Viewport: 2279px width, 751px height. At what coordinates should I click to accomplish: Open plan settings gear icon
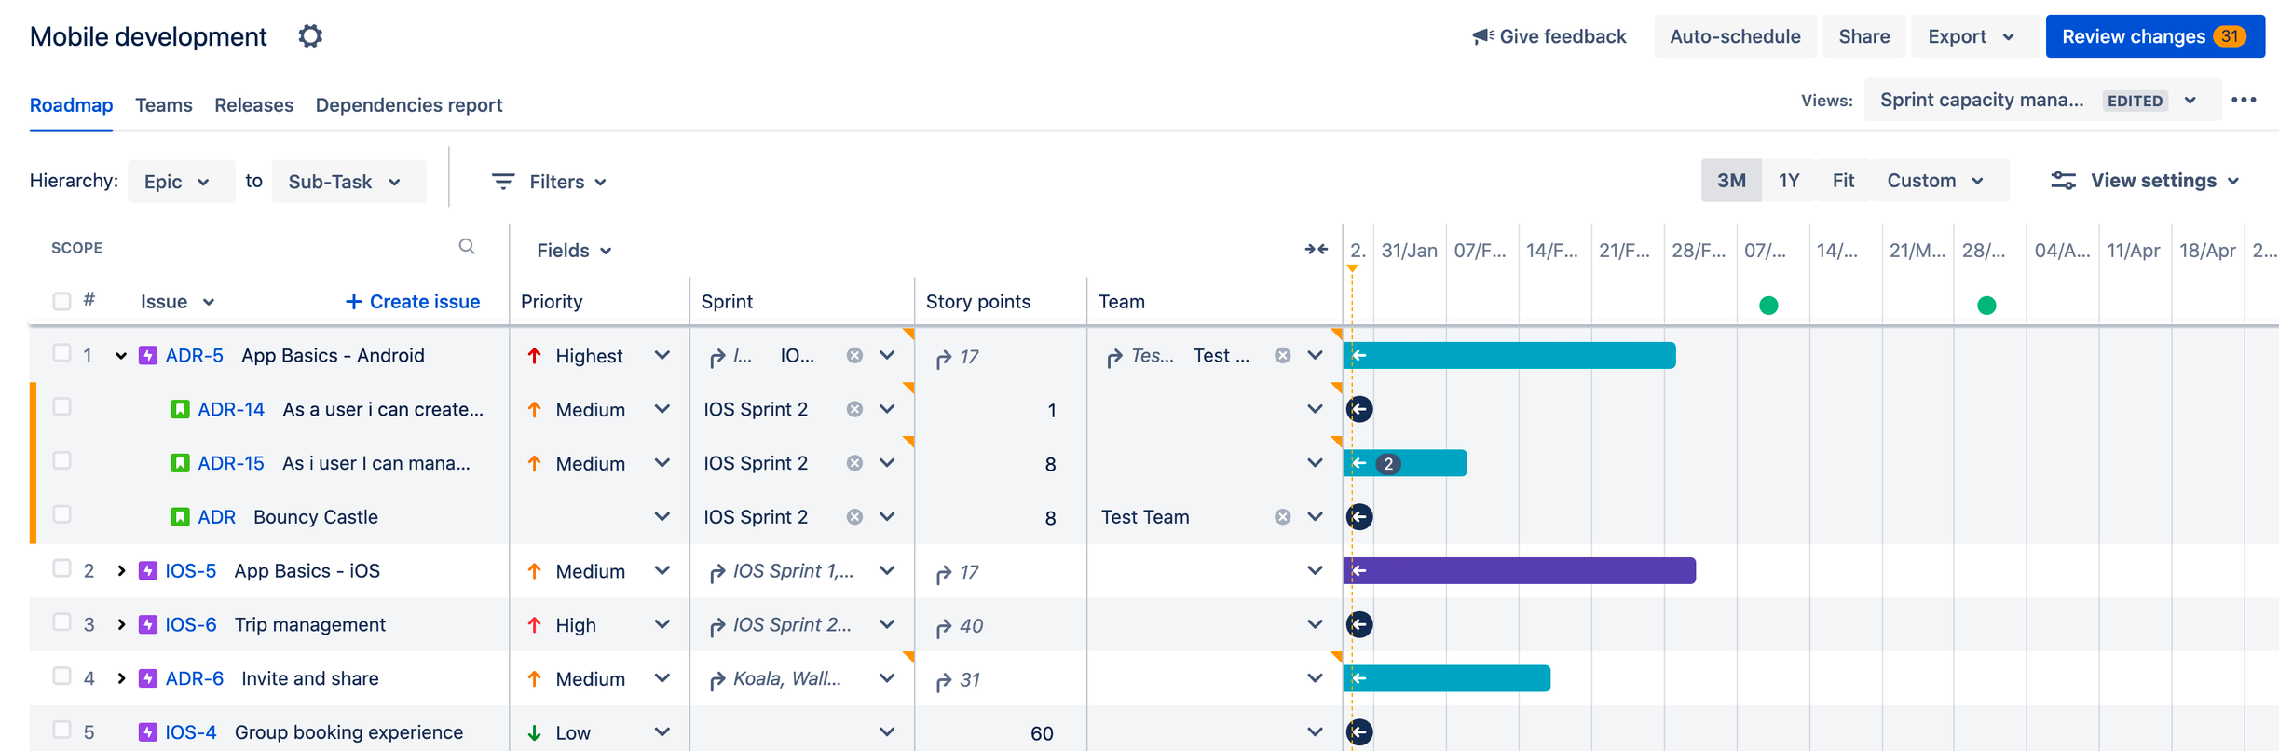pos(310,36)
